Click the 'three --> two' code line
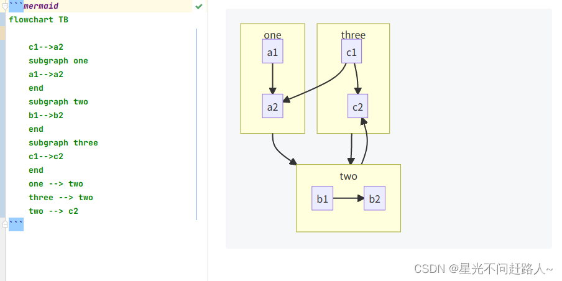Image resolution: width=562 pixels, height=281 pixels. tap(61, 198)
